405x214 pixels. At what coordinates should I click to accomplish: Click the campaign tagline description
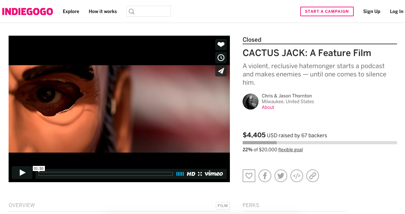click(x=314, y=74)
